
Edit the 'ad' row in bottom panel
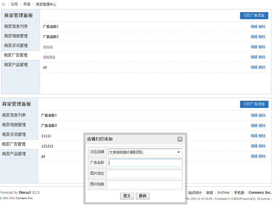point(254,156)
